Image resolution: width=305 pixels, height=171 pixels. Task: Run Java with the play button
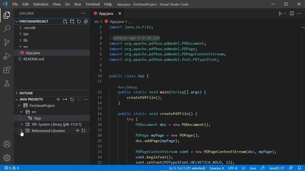point(280,13)
